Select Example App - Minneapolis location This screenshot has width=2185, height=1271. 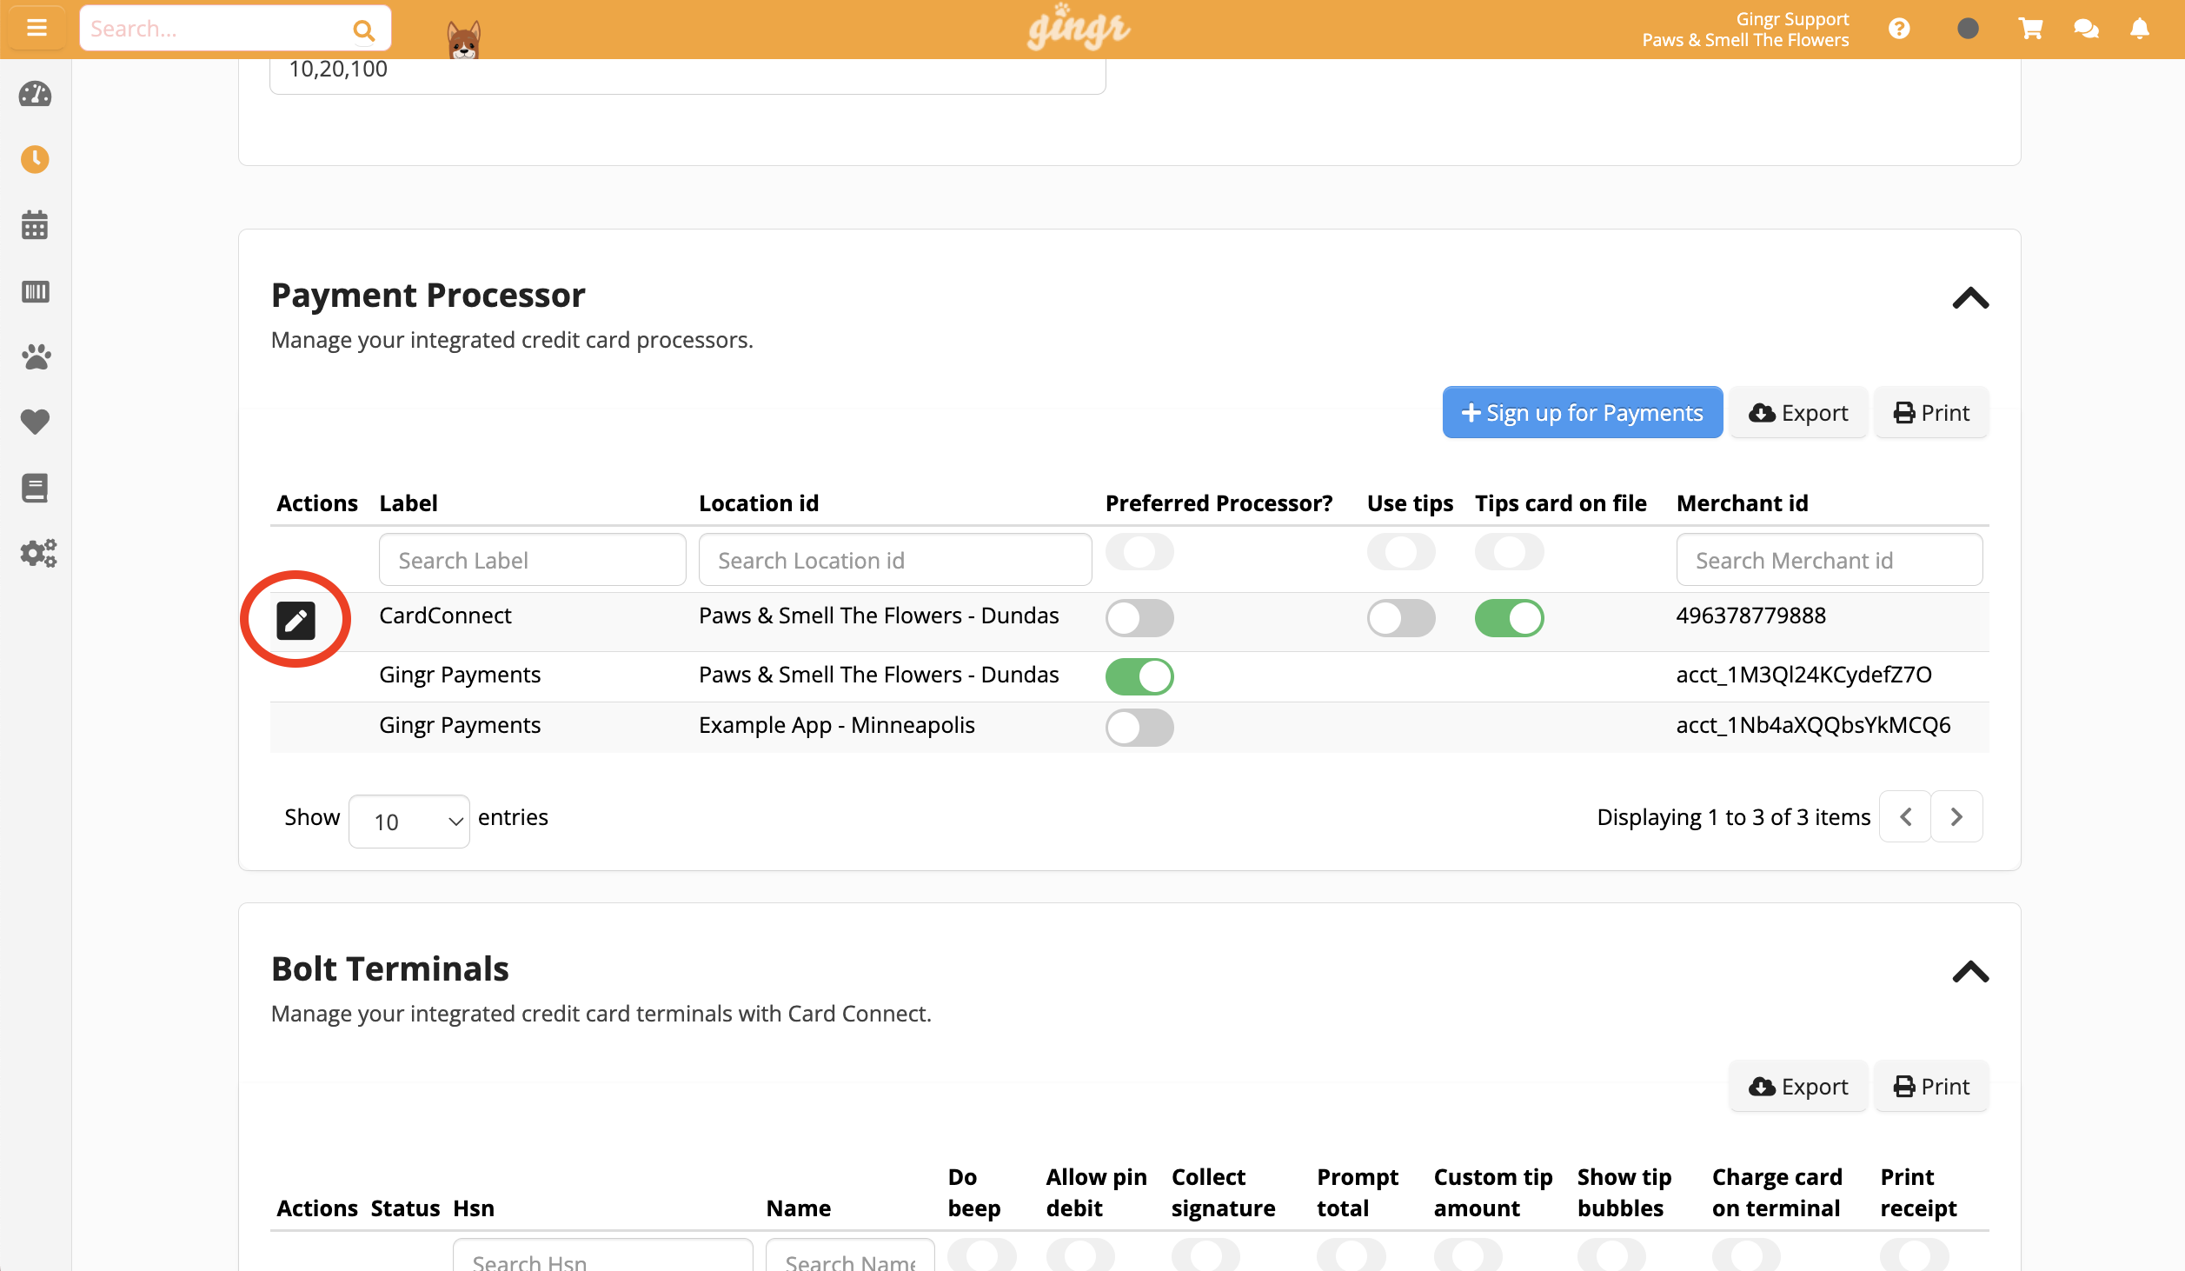pos(836,725)
